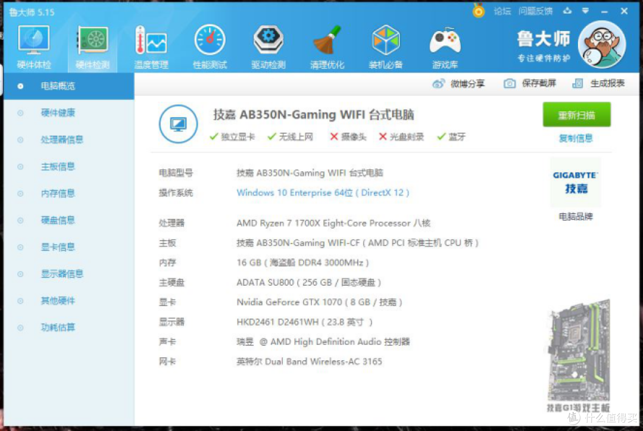Viewport: 643px width, 431px height.
Task: Click 复制信息 copy info link
Action: coord(576,138)
